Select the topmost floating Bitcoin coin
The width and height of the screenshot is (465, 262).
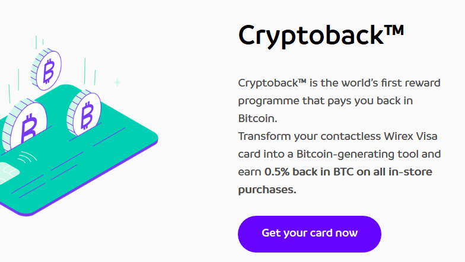46,69
